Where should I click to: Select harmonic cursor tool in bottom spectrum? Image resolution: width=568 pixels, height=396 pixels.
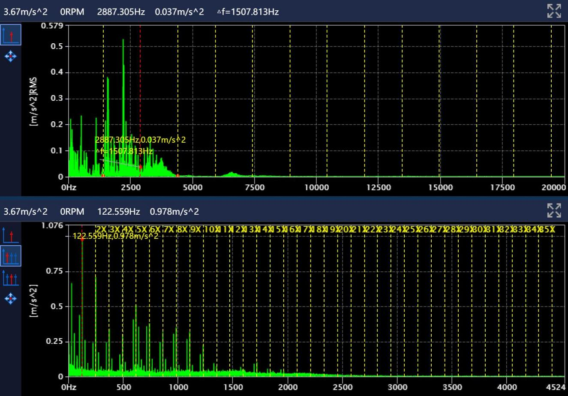click(11, 256)
